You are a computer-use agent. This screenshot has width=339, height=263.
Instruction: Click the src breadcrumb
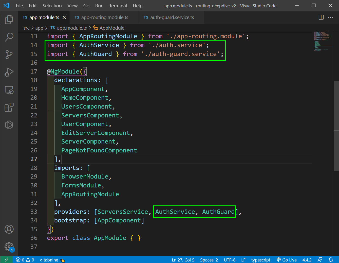[x=26, y=28]
